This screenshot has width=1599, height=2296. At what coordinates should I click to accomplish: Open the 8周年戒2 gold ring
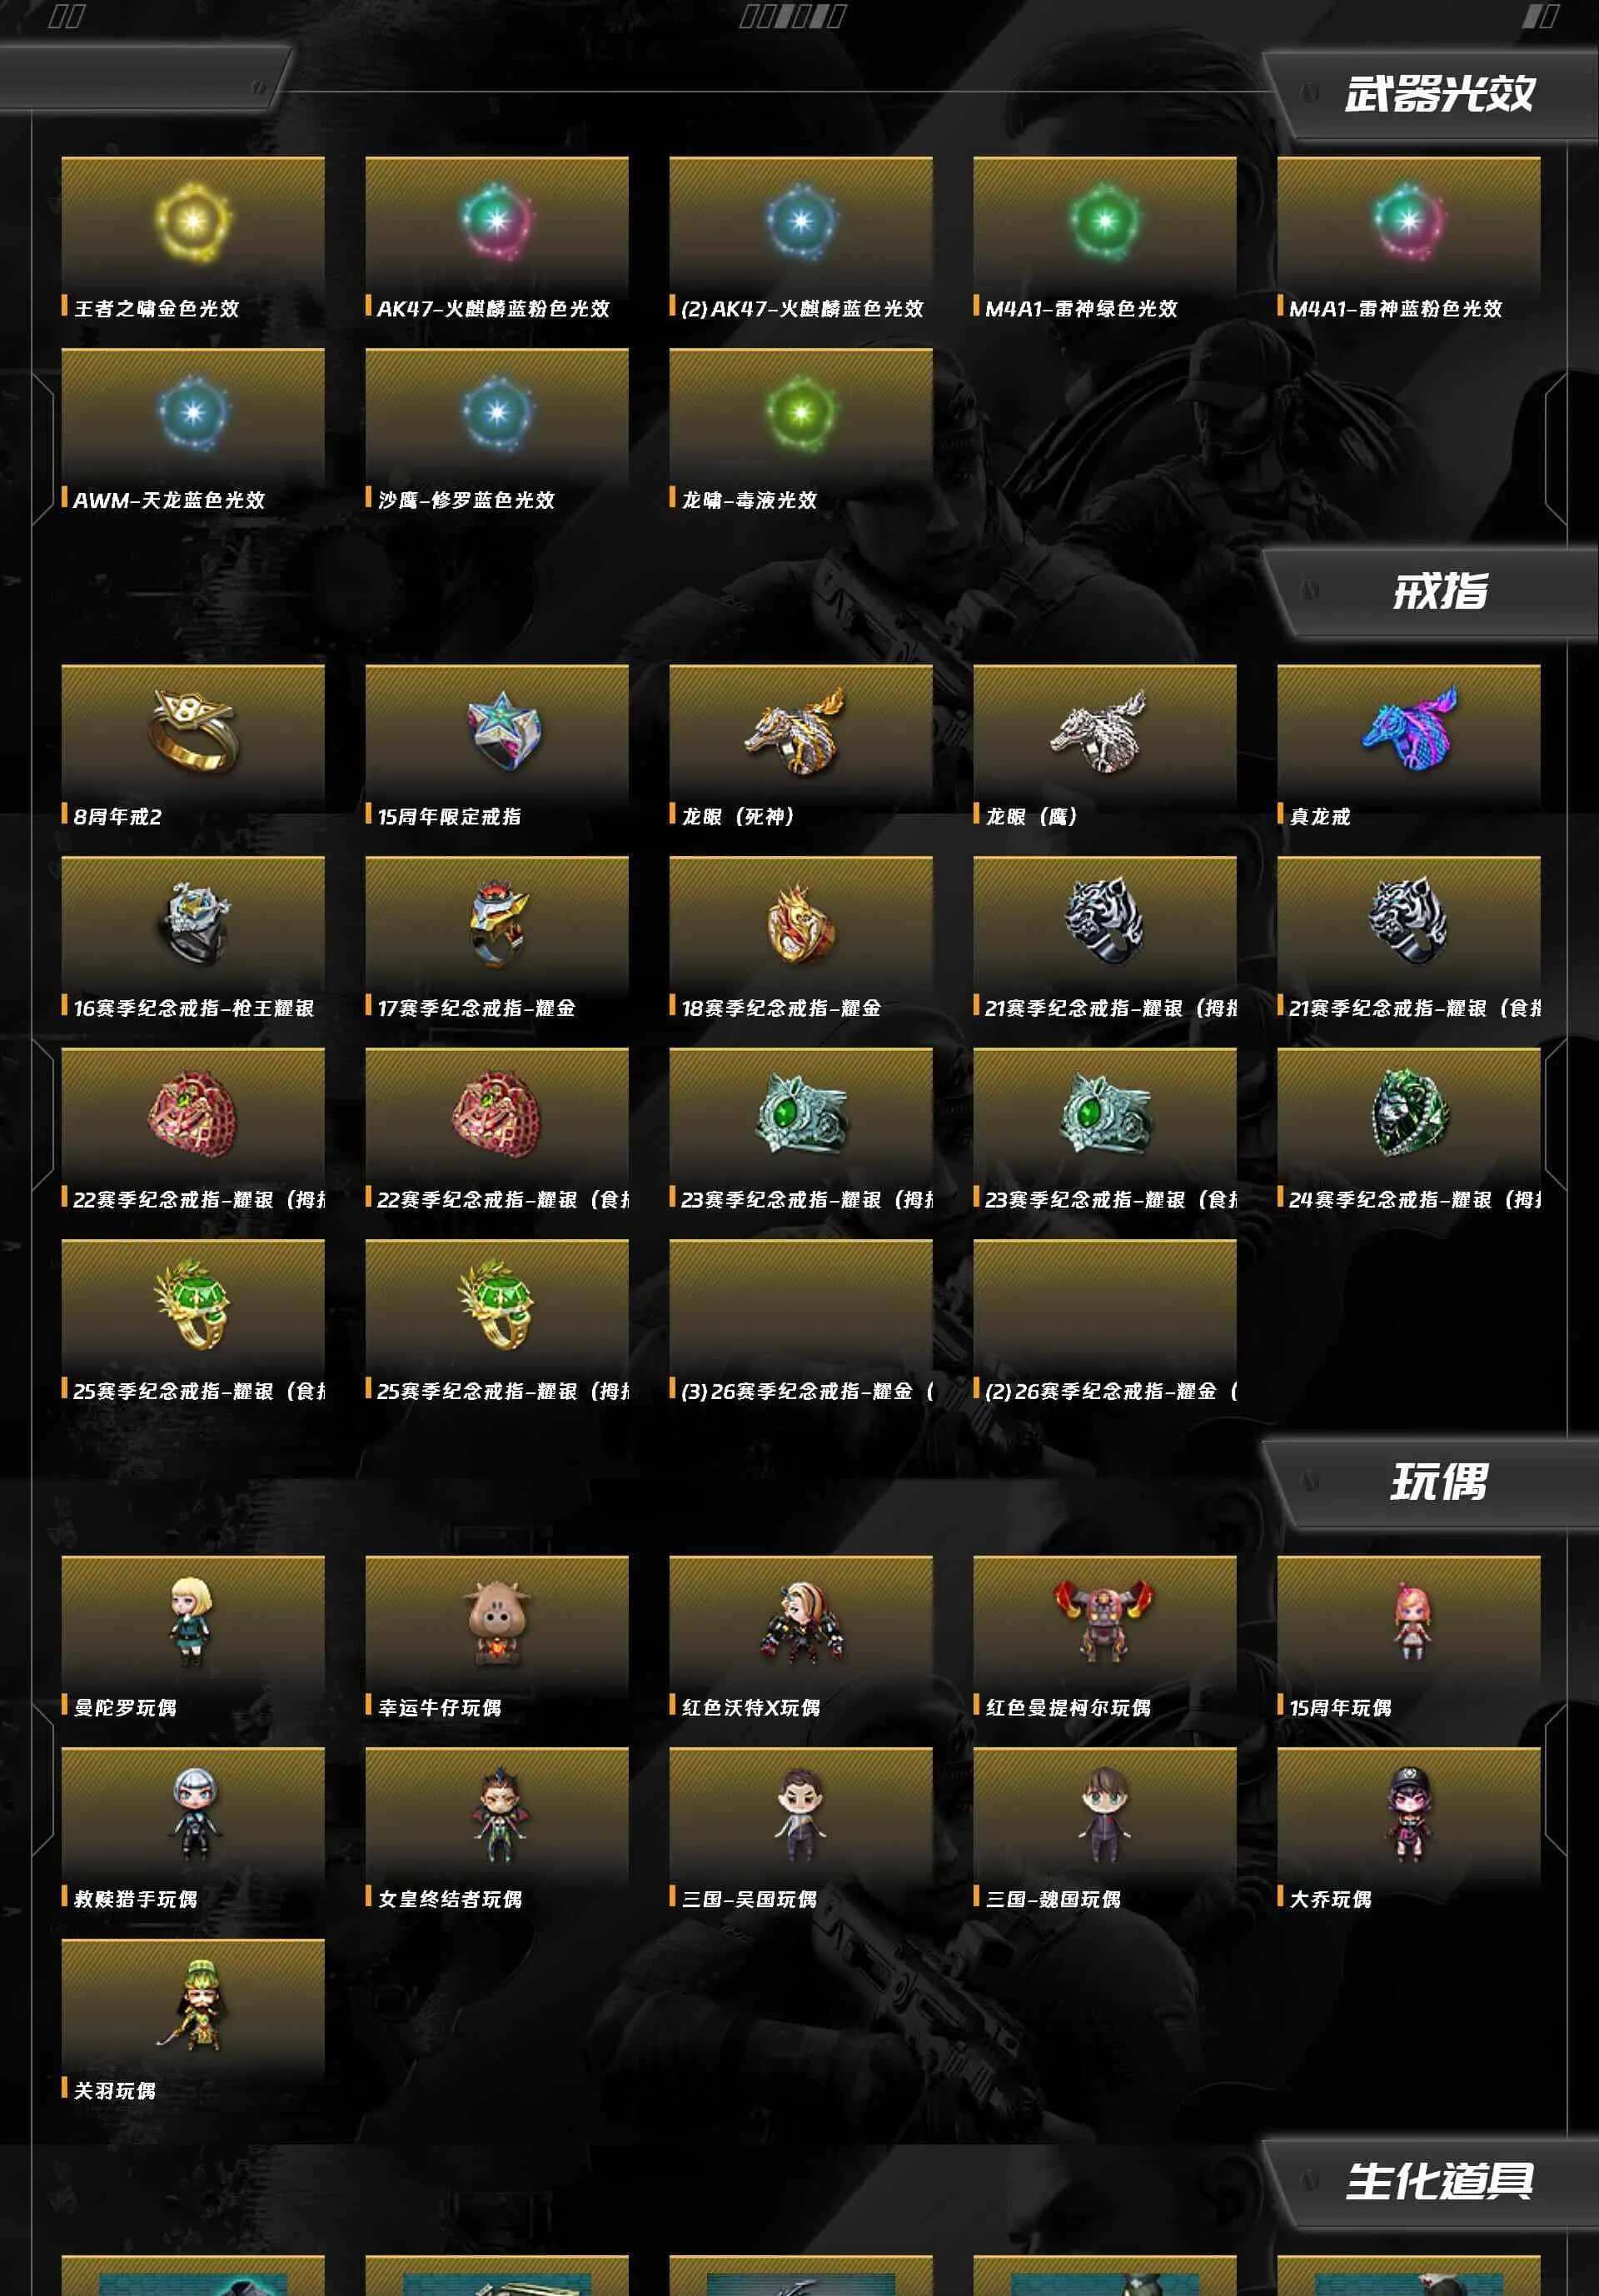pyautogui.click(x=193, y=729)
